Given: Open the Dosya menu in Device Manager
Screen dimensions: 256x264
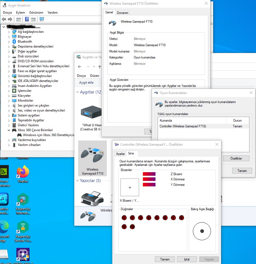Looking at the screenshot, I should tap(7, 13).
